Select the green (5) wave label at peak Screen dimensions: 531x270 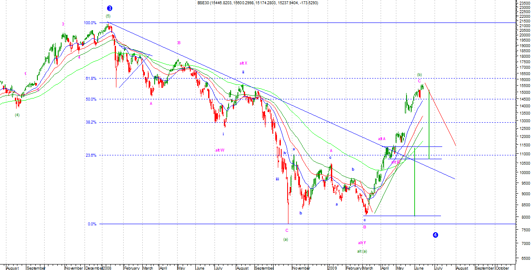pos(108,16)
